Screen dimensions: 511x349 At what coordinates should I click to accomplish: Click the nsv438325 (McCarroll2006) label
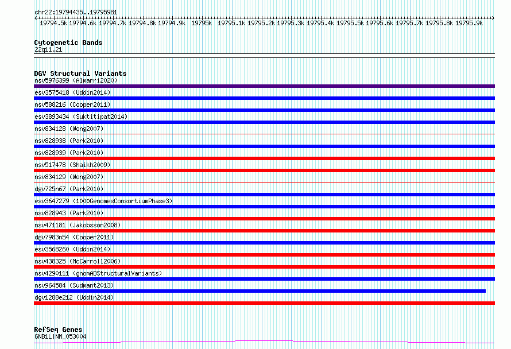point(78,261)
